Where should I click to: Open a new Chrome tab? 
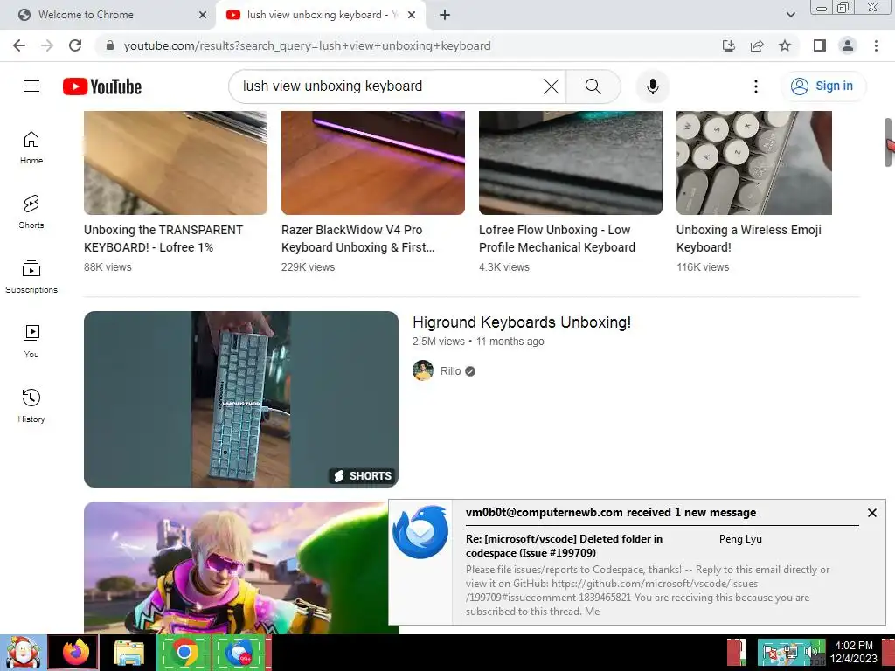click(x=445, y=16)
